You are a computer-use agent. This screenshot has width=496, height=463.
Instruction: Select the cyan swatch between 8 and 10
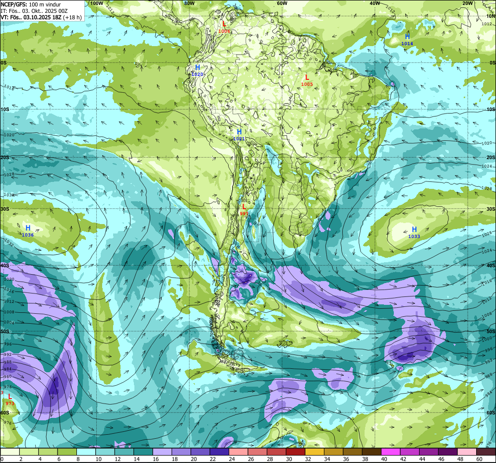pos(86,452)
